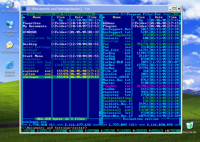Select the Favorites folder in left panel
Viewport: 200px width, 142px height.
(61, 23)
